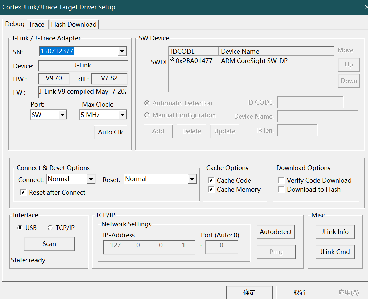Viewport: 368px width, 299px height.
Task: Expand the Reset Normal dropdown
Action: tap(192, 179)
